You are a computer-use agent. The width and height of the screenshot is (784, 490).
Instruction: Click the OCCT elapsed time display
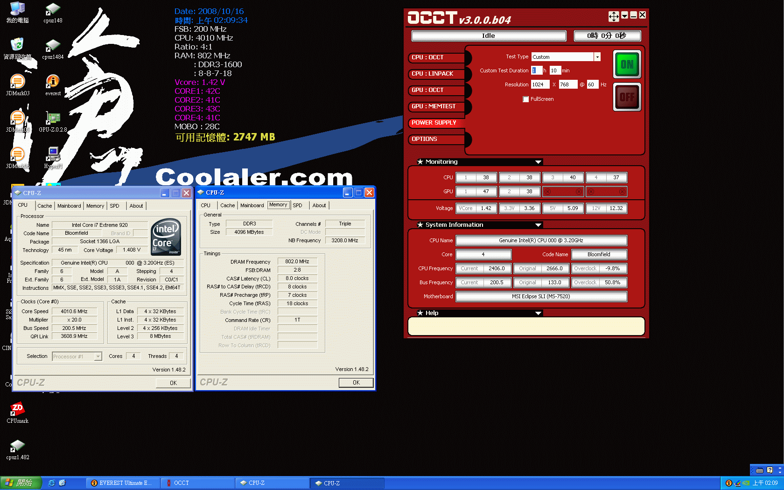(x=607, y=36)
